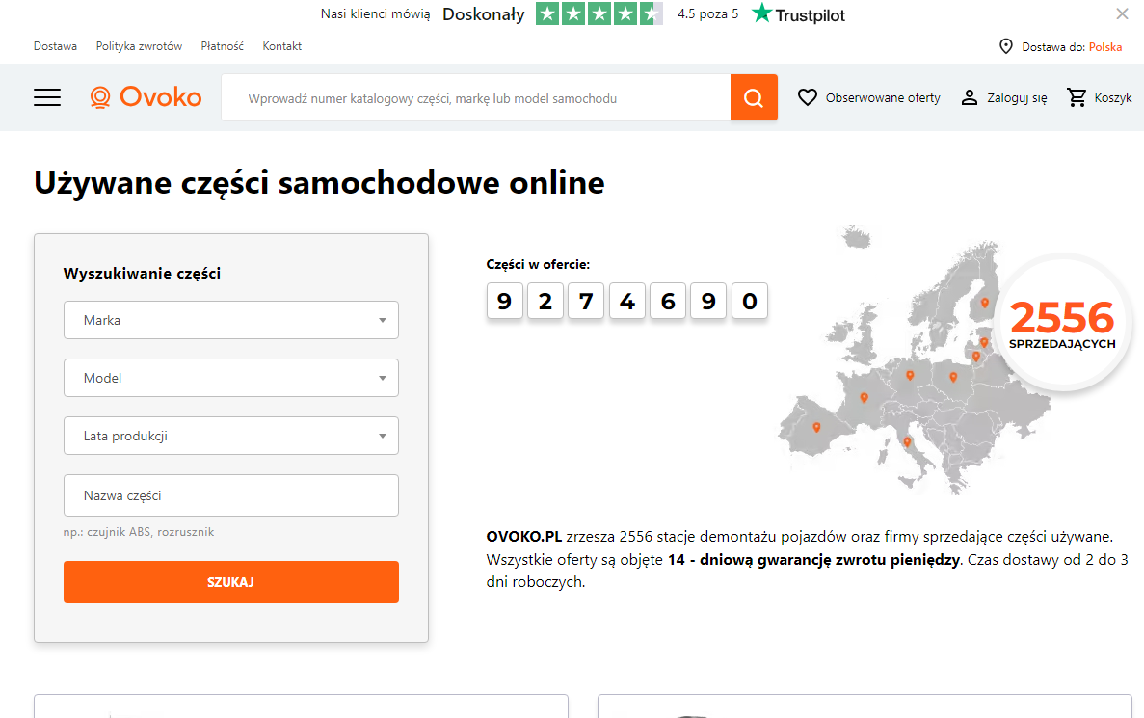Screen dimensions: 1144x718
Task: Click the Ovoko logo
Action: (x=146, y=97)
